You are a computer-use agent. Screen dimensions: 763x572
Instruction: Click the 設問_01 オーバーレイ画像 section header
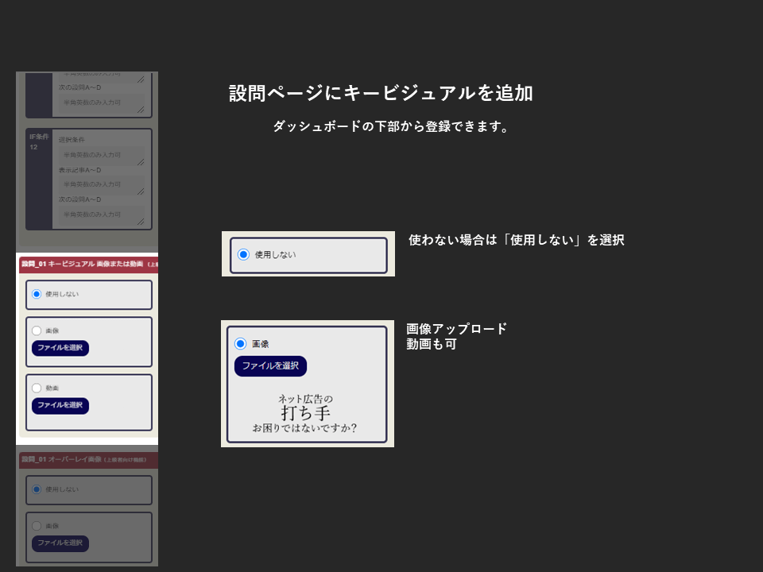click(87, 460)
